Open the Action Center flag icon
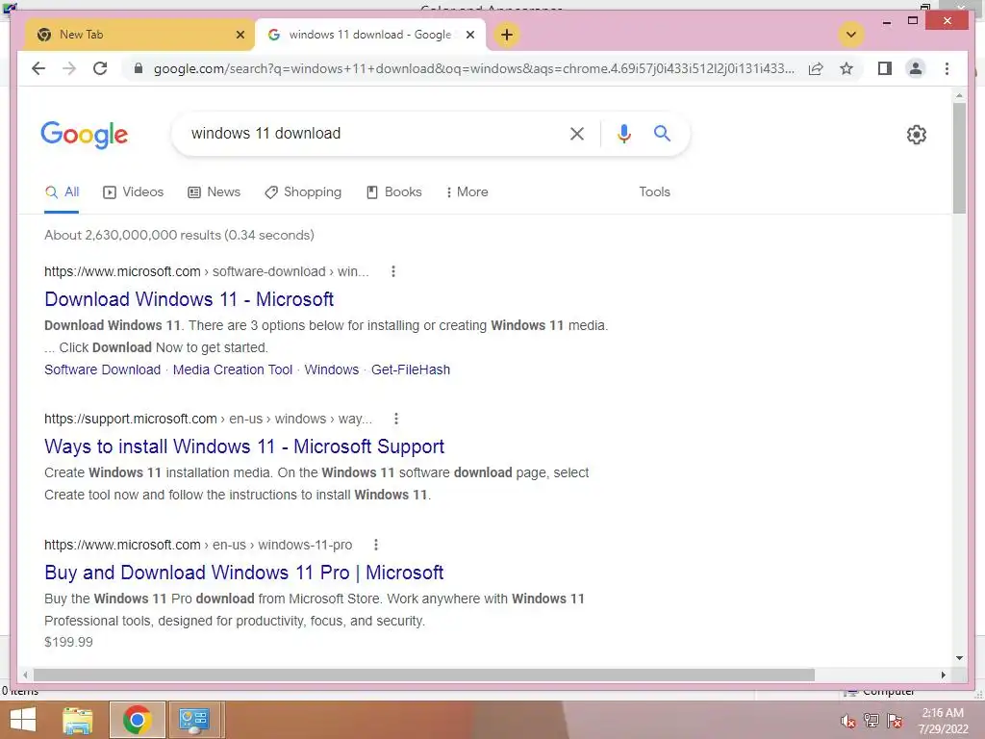Screen dimensions: 985x739 895,721
